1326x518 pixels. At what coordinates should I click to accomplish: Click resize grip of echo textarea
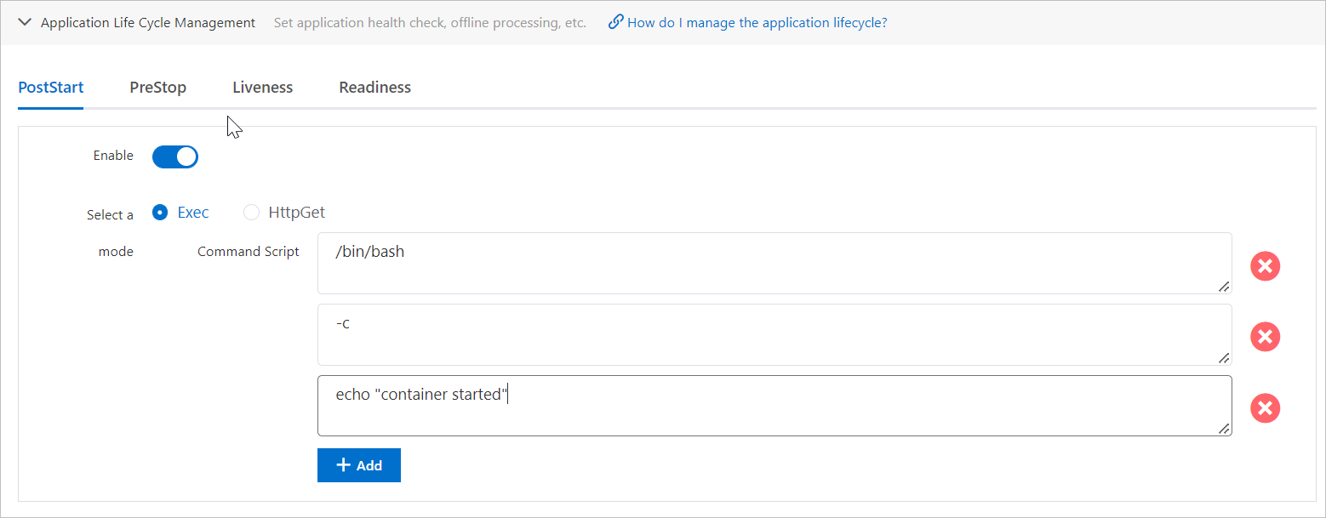tap(1223, 429)
